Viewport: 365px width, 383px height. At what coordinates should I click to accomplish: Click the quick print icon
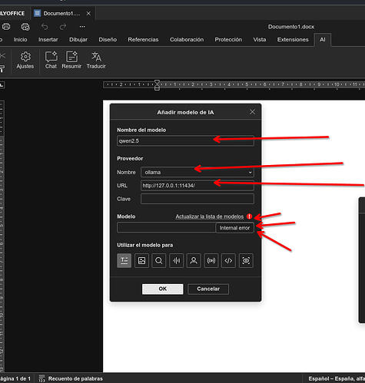[x=25, y=27]
